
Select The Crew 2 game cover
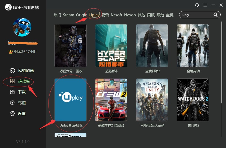tap(111, 100)
